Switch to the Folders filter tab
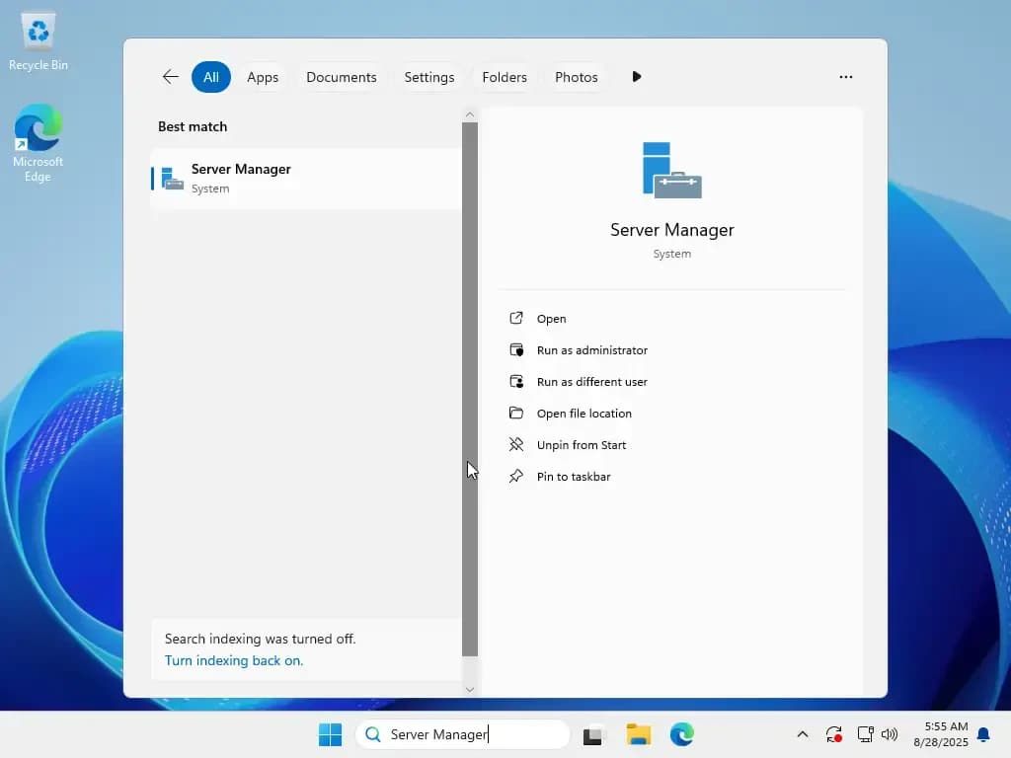The image size is (1011, 758). pyautogui.click(x=505, y=77)
